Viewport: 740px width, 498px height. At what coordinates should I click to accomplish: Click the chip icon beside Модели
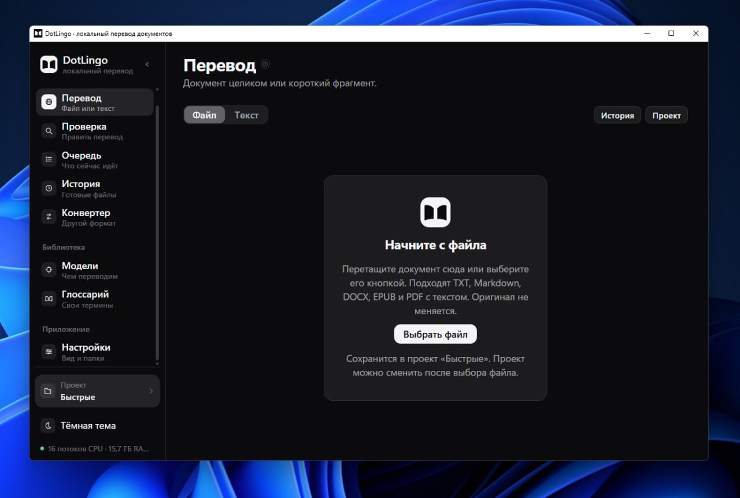[x=49, y=270]
